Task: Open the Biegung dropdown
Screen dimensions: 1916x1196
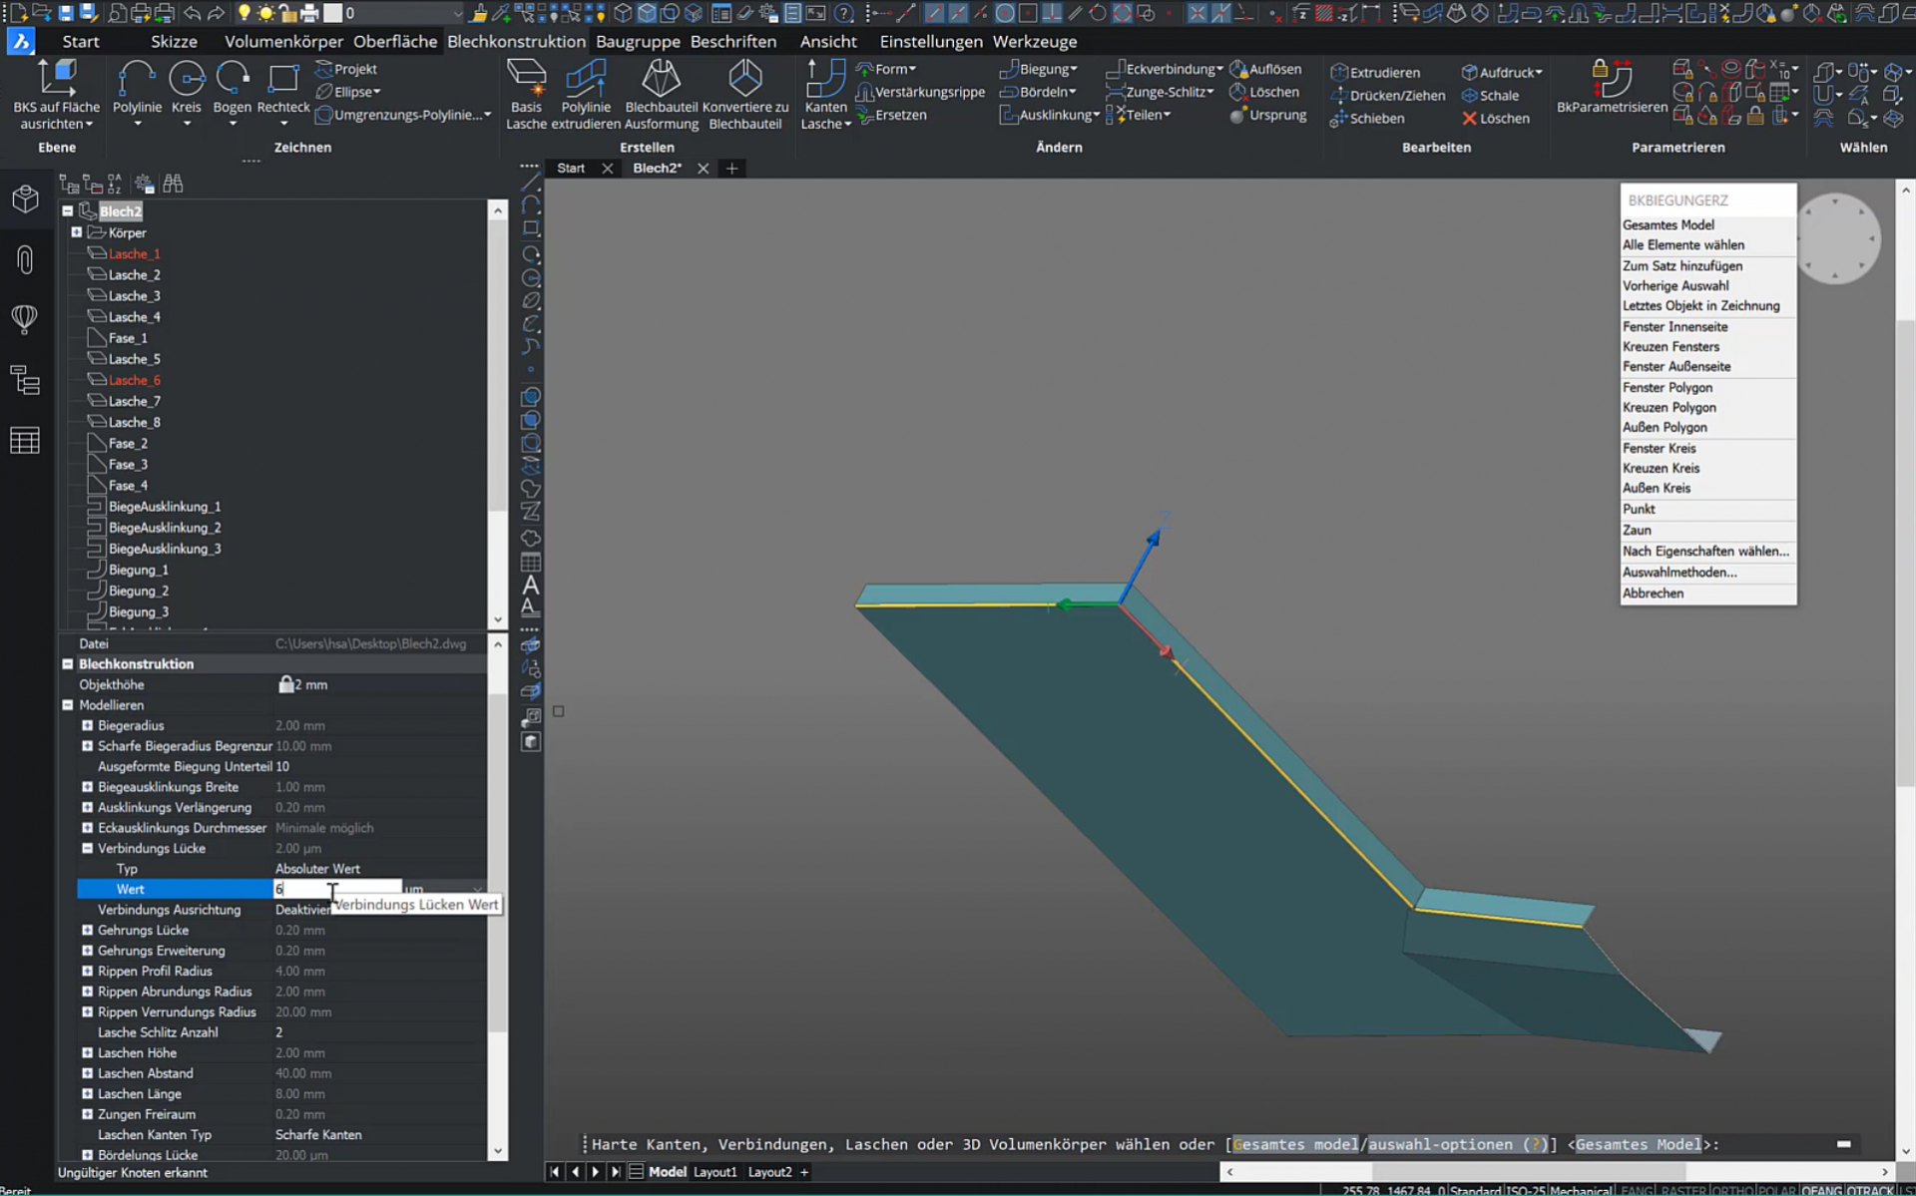Action: pos(1039,69)
